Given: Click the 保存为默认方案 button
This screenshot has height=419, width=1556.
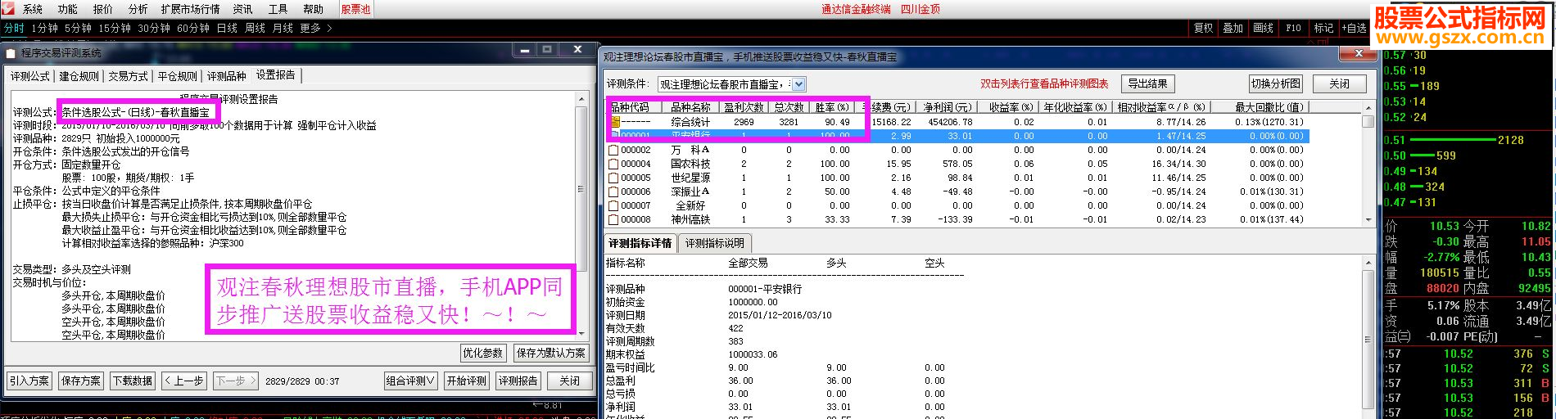Looking at the screenshot, I should coord(551,353).
